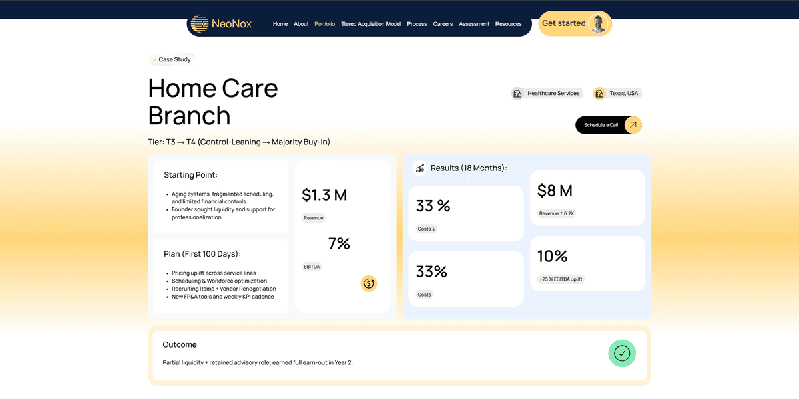Open the Careers link

point(443,24)
